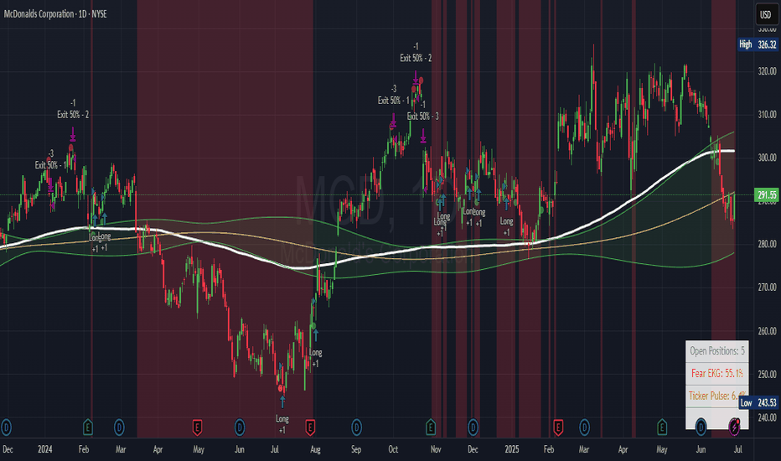
Task: Click the green earnings marker above May 2025
Action: pyautogui.click(x=662, y=427)
